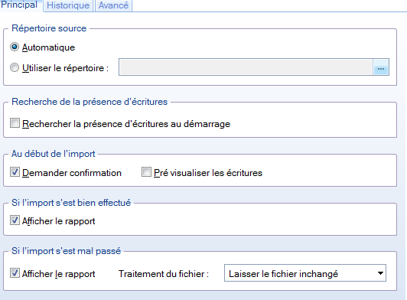The width and height of the screenshot is (407, 300).
Task: Open the Traitement du fichier dropdown
Action: 305,273
